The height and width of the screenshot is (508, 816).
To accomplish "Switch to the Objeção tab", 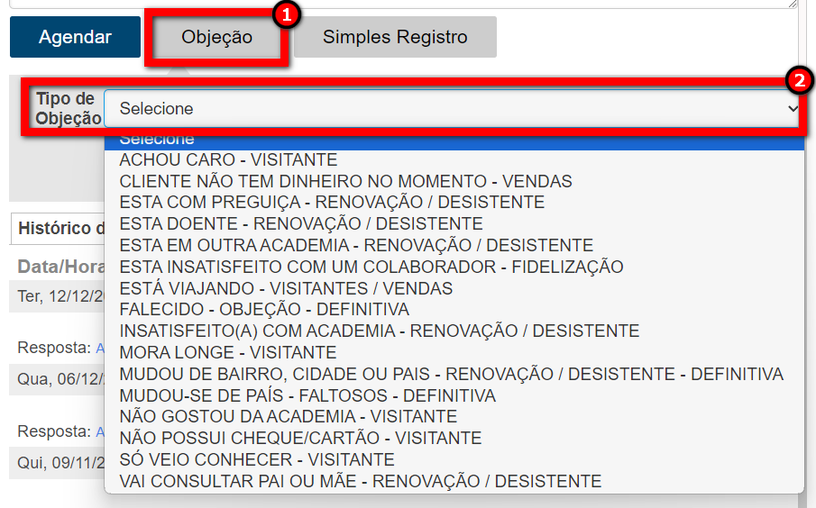I will [x=216, y=37].
